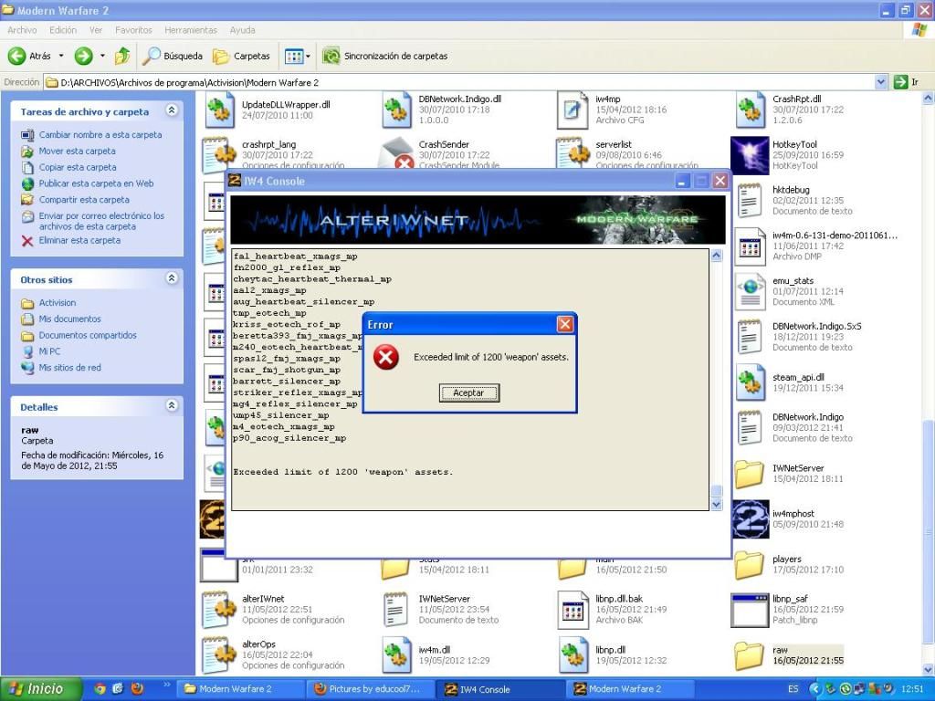This screenshot has width=935, height=701.
Task: Open Documentos compartidos link
Action: (88, 335)
